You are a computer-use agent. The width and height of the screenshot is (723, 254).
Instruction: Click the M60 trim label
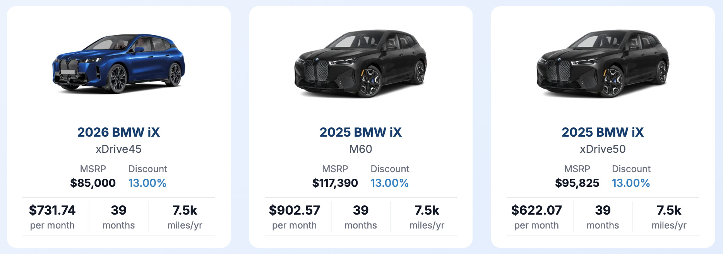[360, 149]
